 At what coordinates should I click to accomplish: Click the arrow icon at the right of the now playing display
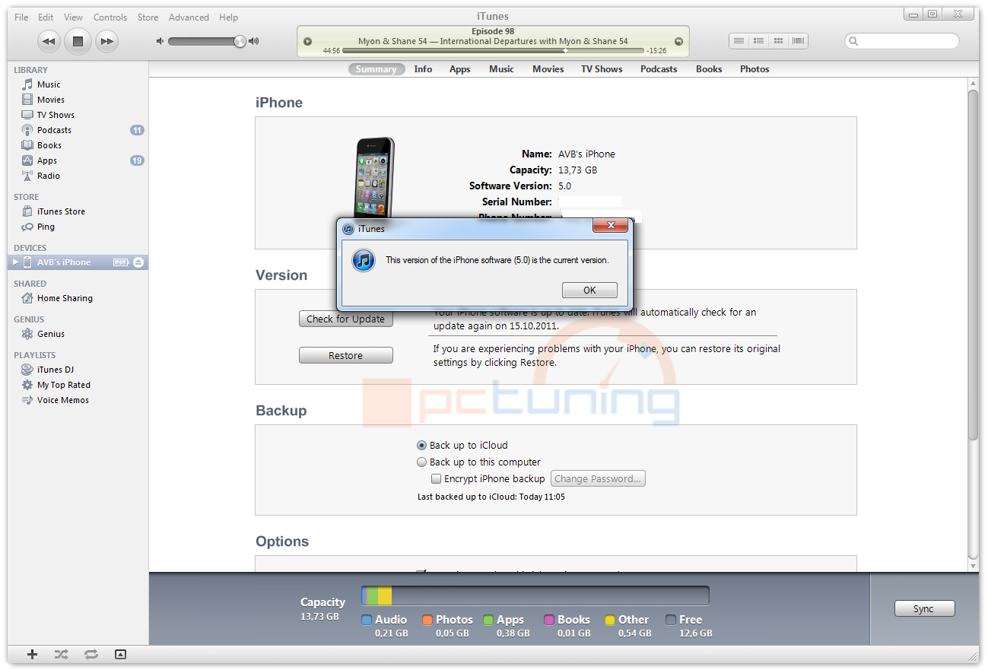point(678,42)
